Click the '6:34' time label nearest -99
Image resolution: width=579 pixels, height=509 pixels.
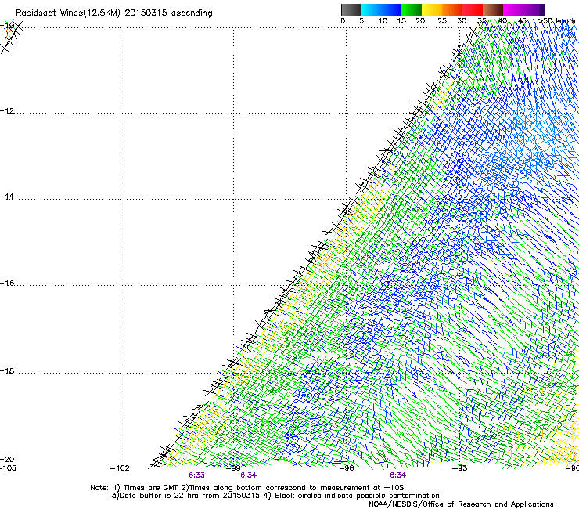(249, 475)
